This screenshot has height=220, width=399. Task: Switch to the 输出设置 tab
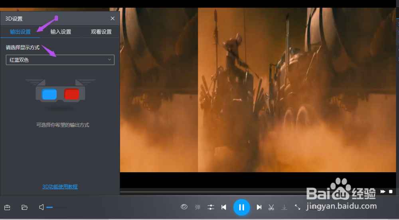click(20, 32)
